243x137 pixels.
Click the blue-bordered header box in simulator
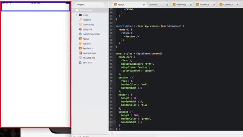pos(35,7)
